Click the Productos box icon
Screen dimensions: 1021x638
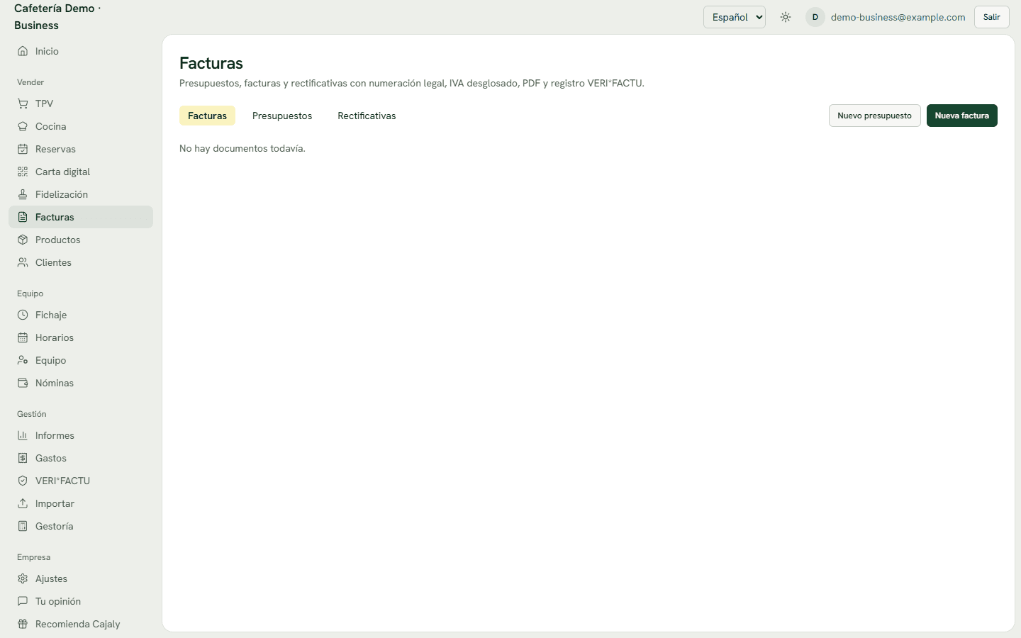(x=23, y=240)
